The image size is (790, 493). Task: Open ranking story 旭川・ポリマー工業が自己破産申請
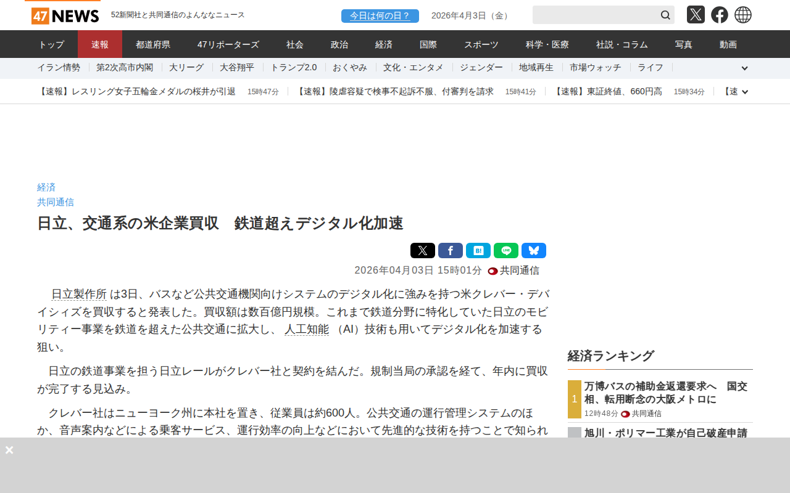point(665,433)
